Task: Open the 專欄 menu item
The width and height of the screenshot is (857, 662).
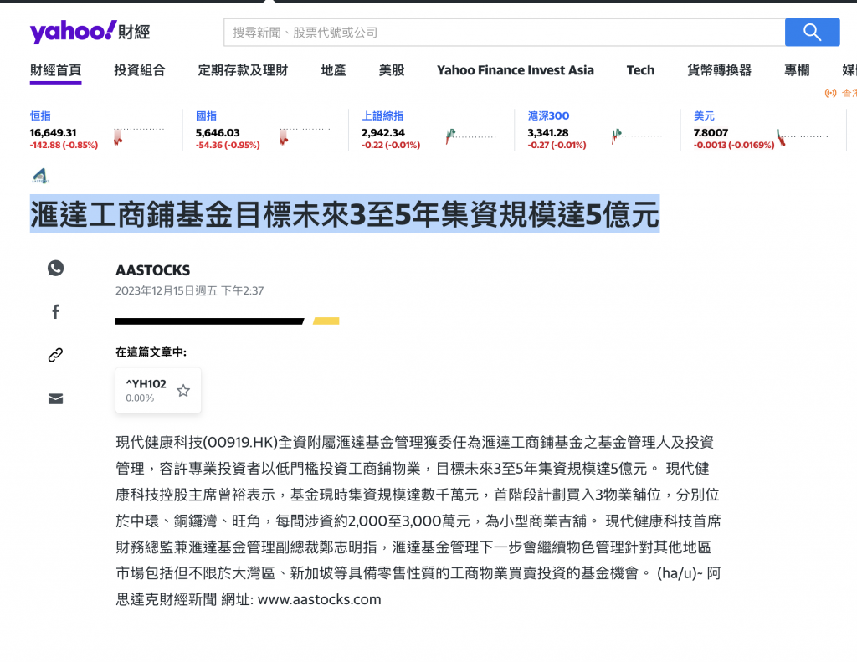Action: click(797, 70)
